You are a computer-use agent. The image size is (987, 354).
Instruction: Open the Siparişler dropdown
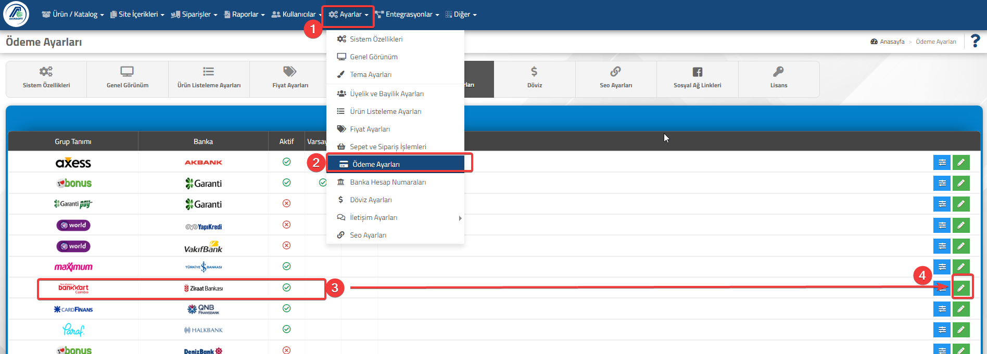[x=194, y=15]
